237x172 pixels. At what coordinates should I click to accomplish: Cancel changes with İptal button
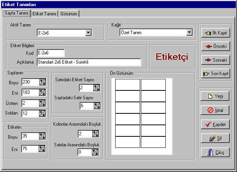pyautogui.click(x=216, y=110)
